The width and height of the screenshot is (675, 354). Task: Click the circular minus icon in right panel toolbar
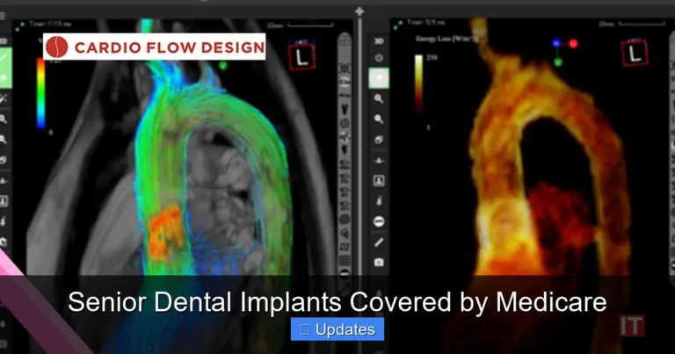click(x=379, y=221)
